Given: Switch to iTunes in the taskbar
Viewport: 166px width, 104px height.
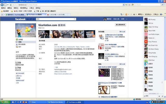Looking at the screenshot, I should point(38,102).
